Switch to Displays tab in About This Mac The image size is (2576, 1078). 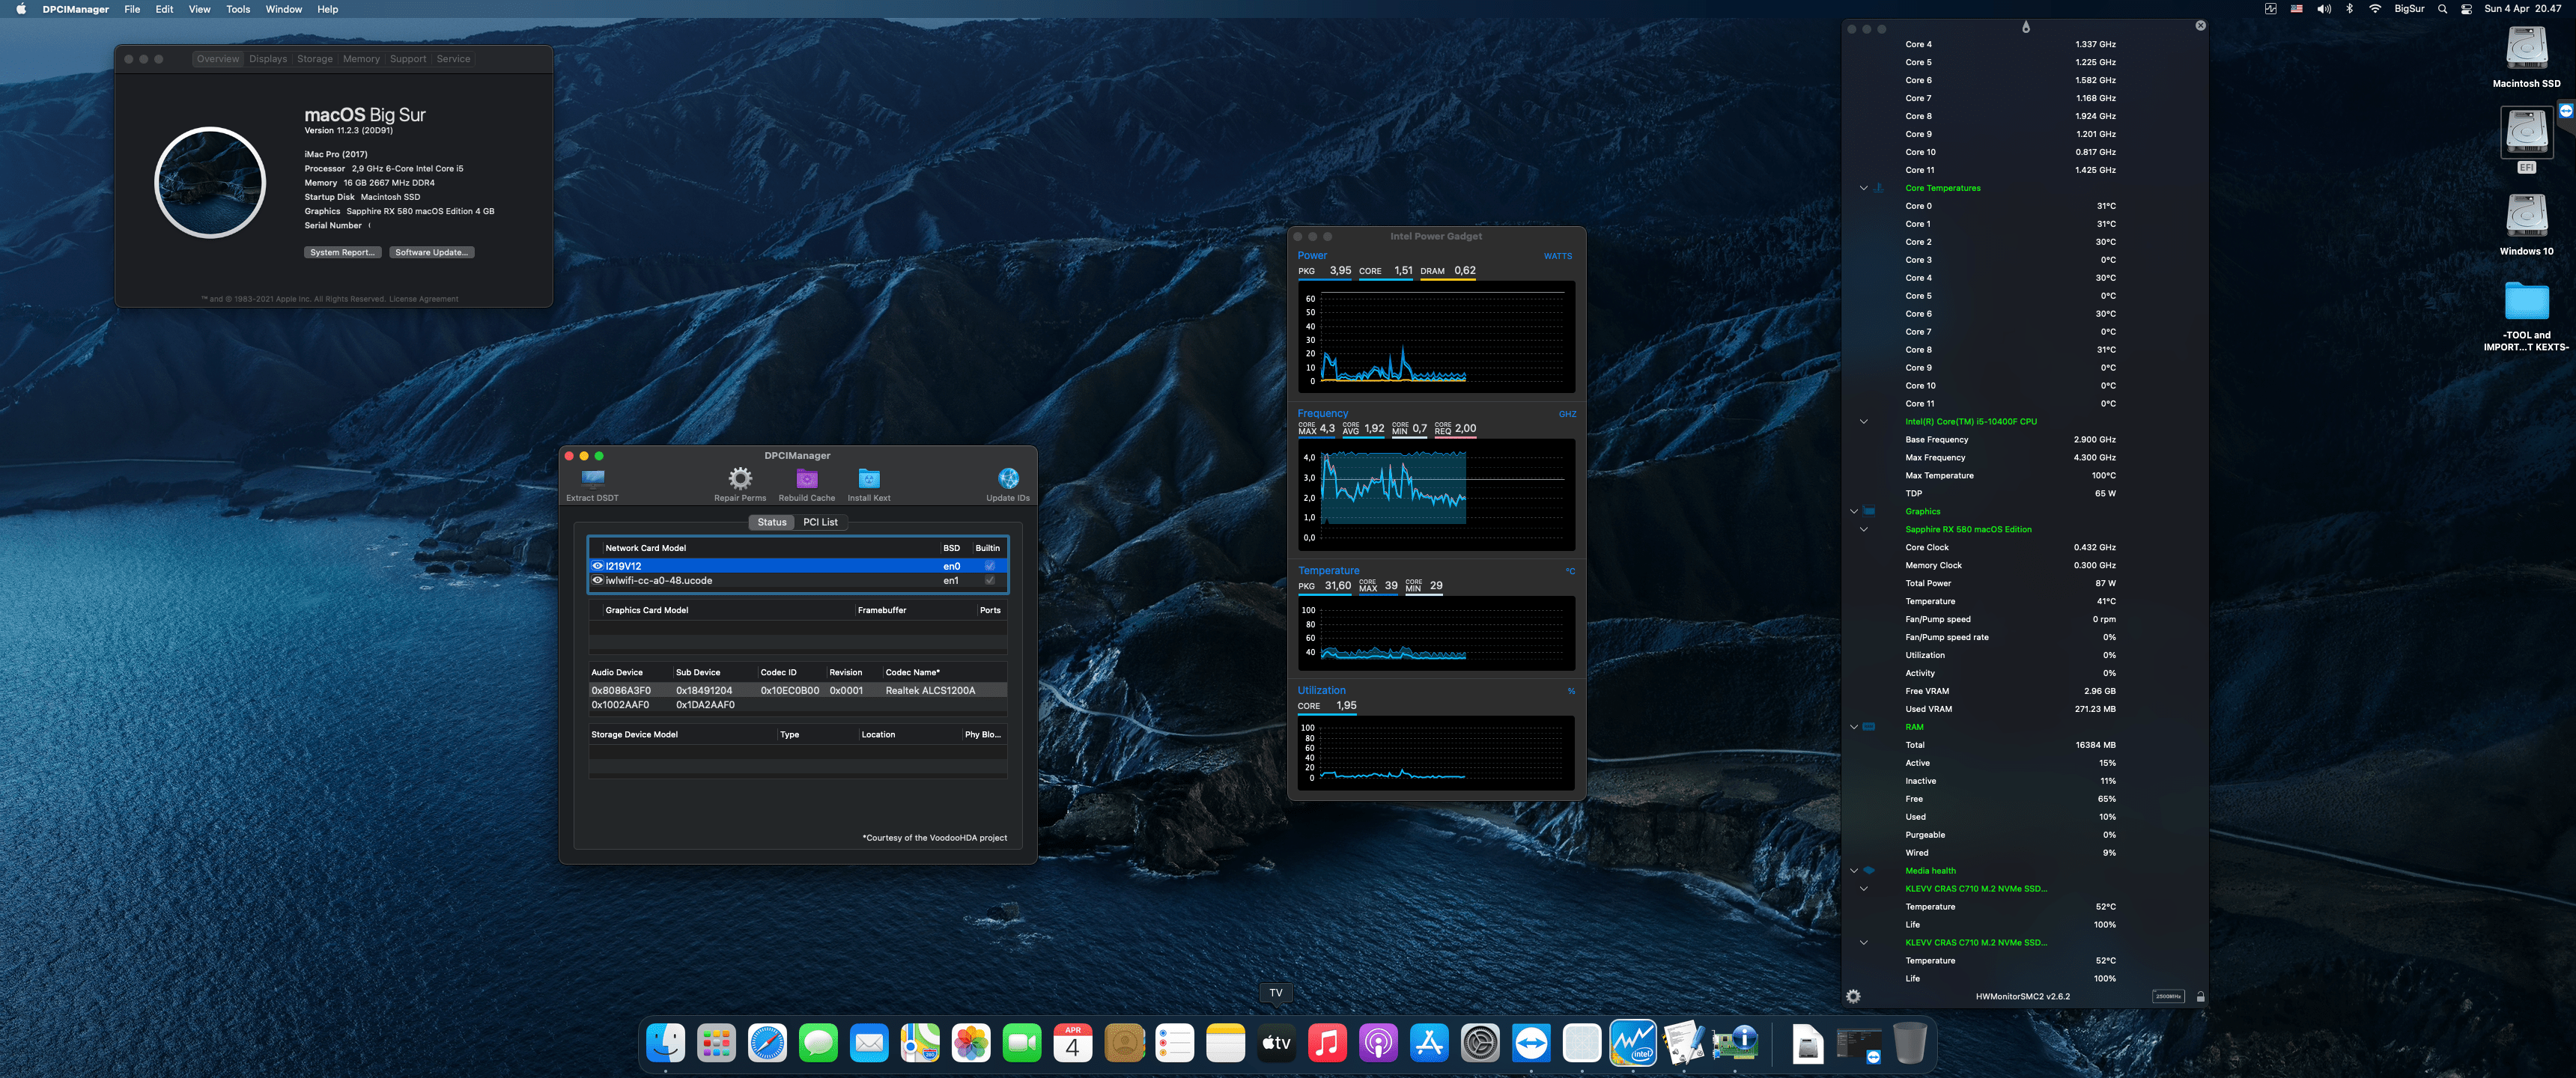click(268, 59)
